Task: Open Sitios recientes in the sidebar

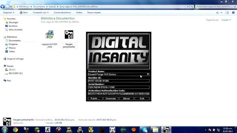Action: point(14,30)
